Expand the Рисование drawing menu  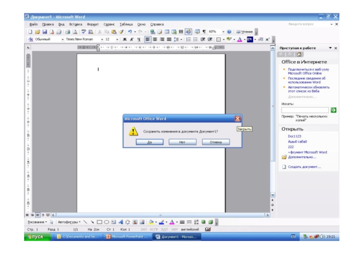tap(37, 222)
